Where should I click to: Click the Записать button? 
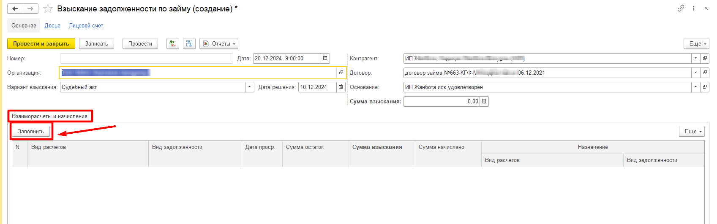pos(96,43)
